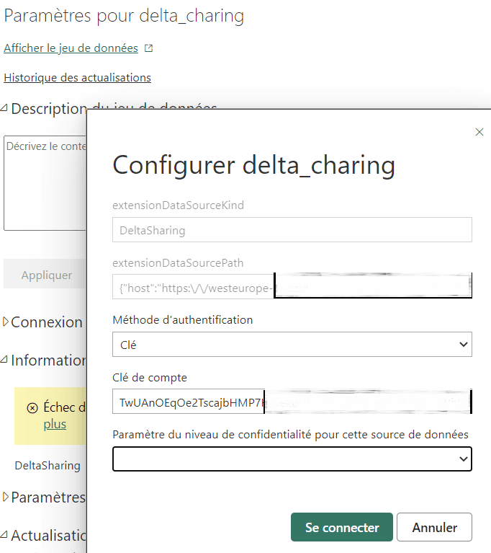Image resolution: width=491 pixels, height=553 pixels.
Task: Click the Annuler button
Action: 434,527
